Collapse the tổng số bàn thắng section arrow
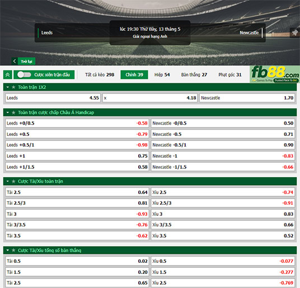The image size is (300, 288). [8, 251]
